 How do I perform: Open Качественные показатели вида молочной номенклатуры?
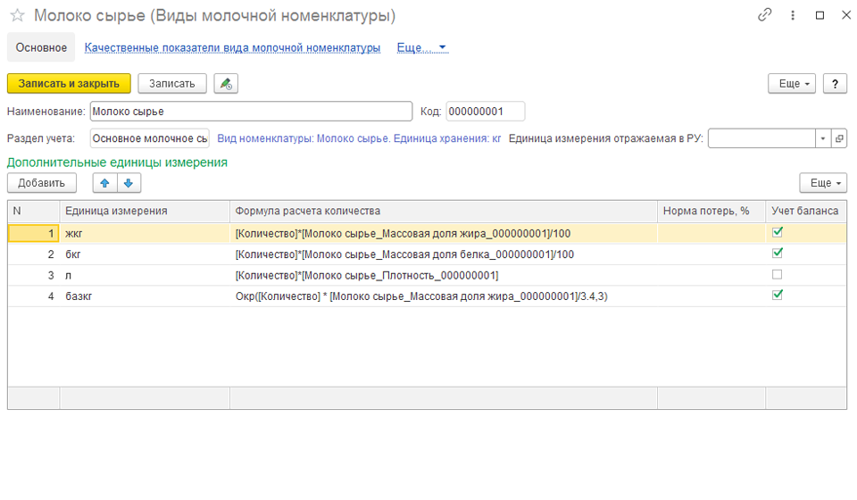pyautogui.click(x=232, y=47)
